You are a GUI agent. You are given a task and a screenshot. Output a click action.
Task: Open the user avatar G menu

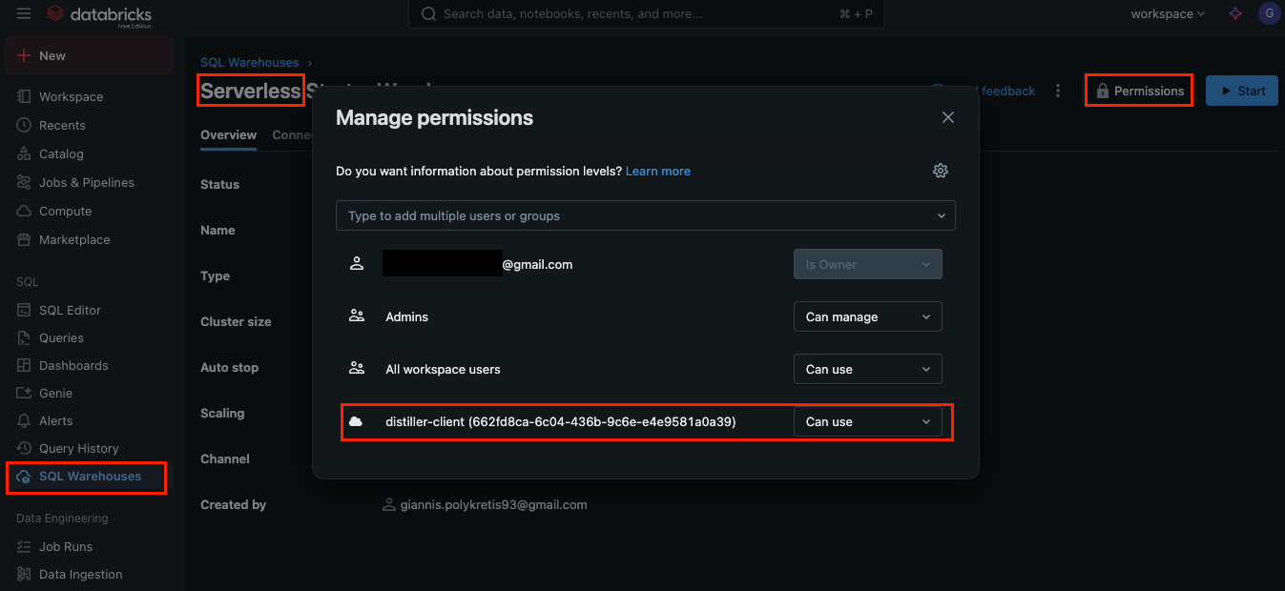point(1268,13)
